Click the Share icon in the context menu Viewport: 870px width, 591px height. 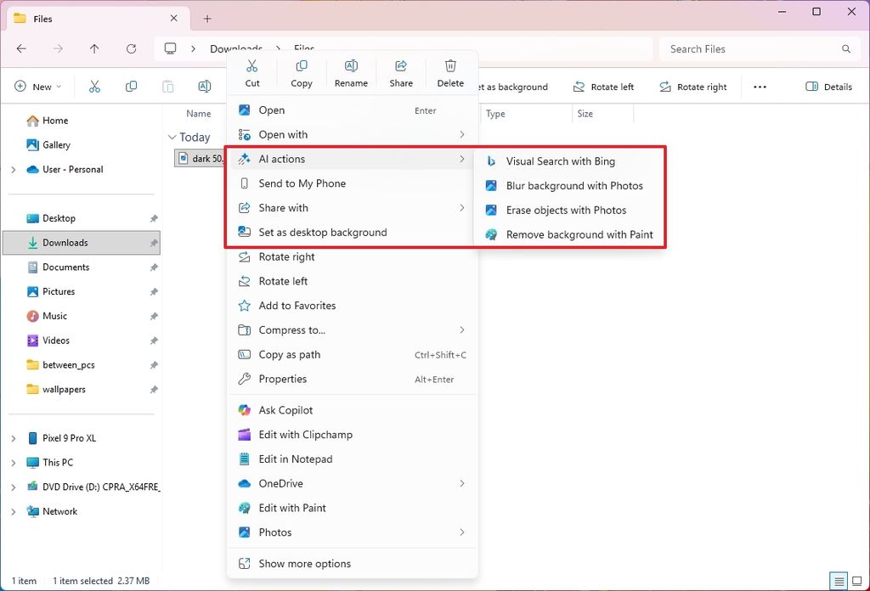400,72
